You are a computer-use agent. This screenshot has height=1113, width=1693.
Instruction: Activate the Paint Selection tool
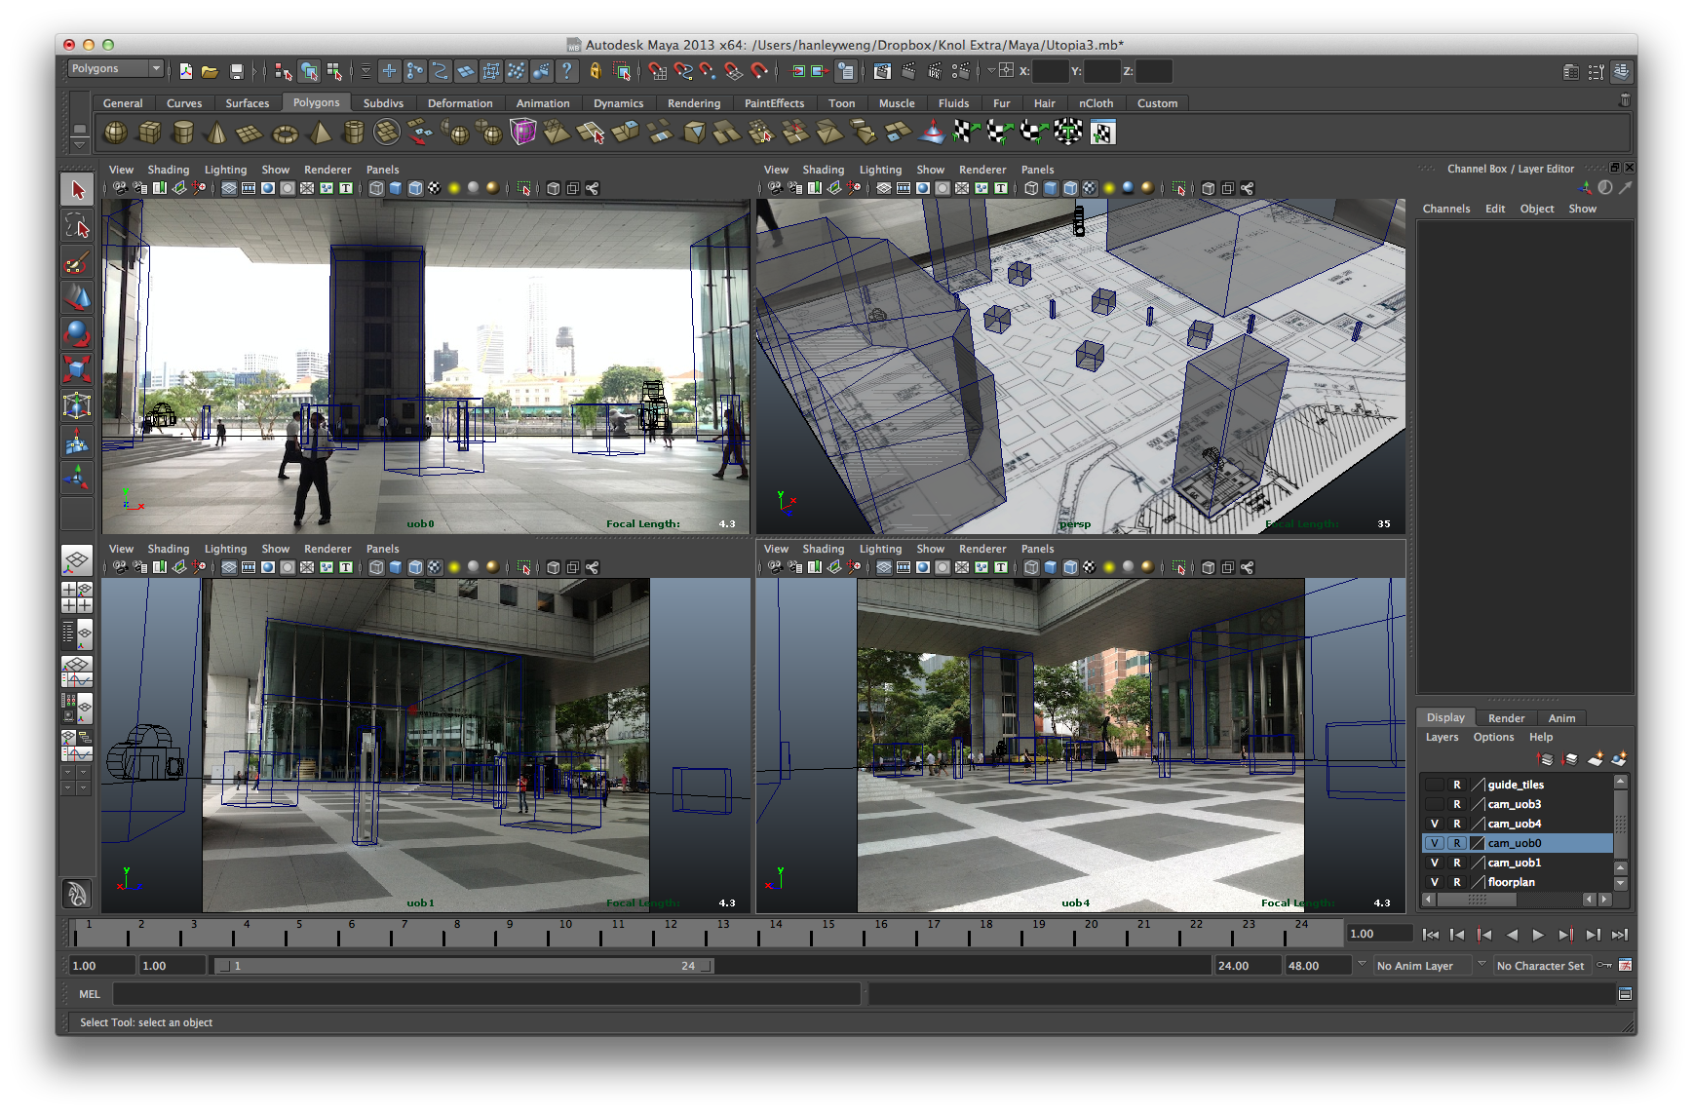point(77,262)
